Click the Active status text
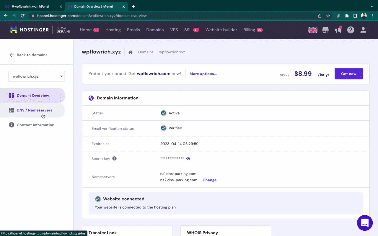The width and height of the screenshot is (378, 236). pos(174,113)
